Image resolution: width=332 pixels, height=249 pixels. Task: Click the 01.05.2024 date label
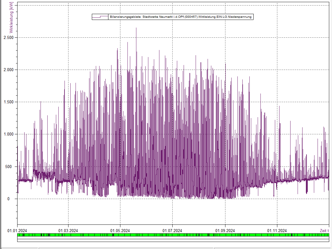[120, 231]
